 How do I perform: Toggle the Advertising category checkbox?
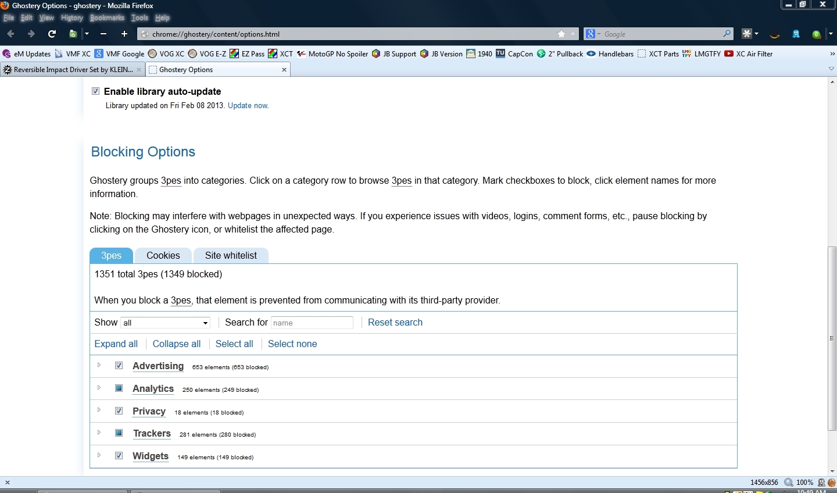tap(119, 366)
